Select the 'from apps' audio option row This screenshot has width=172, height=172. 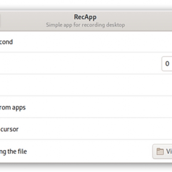coord(86,107)
